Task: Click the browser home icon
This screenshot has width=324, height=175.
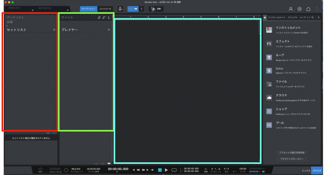Action: [265, 17]
